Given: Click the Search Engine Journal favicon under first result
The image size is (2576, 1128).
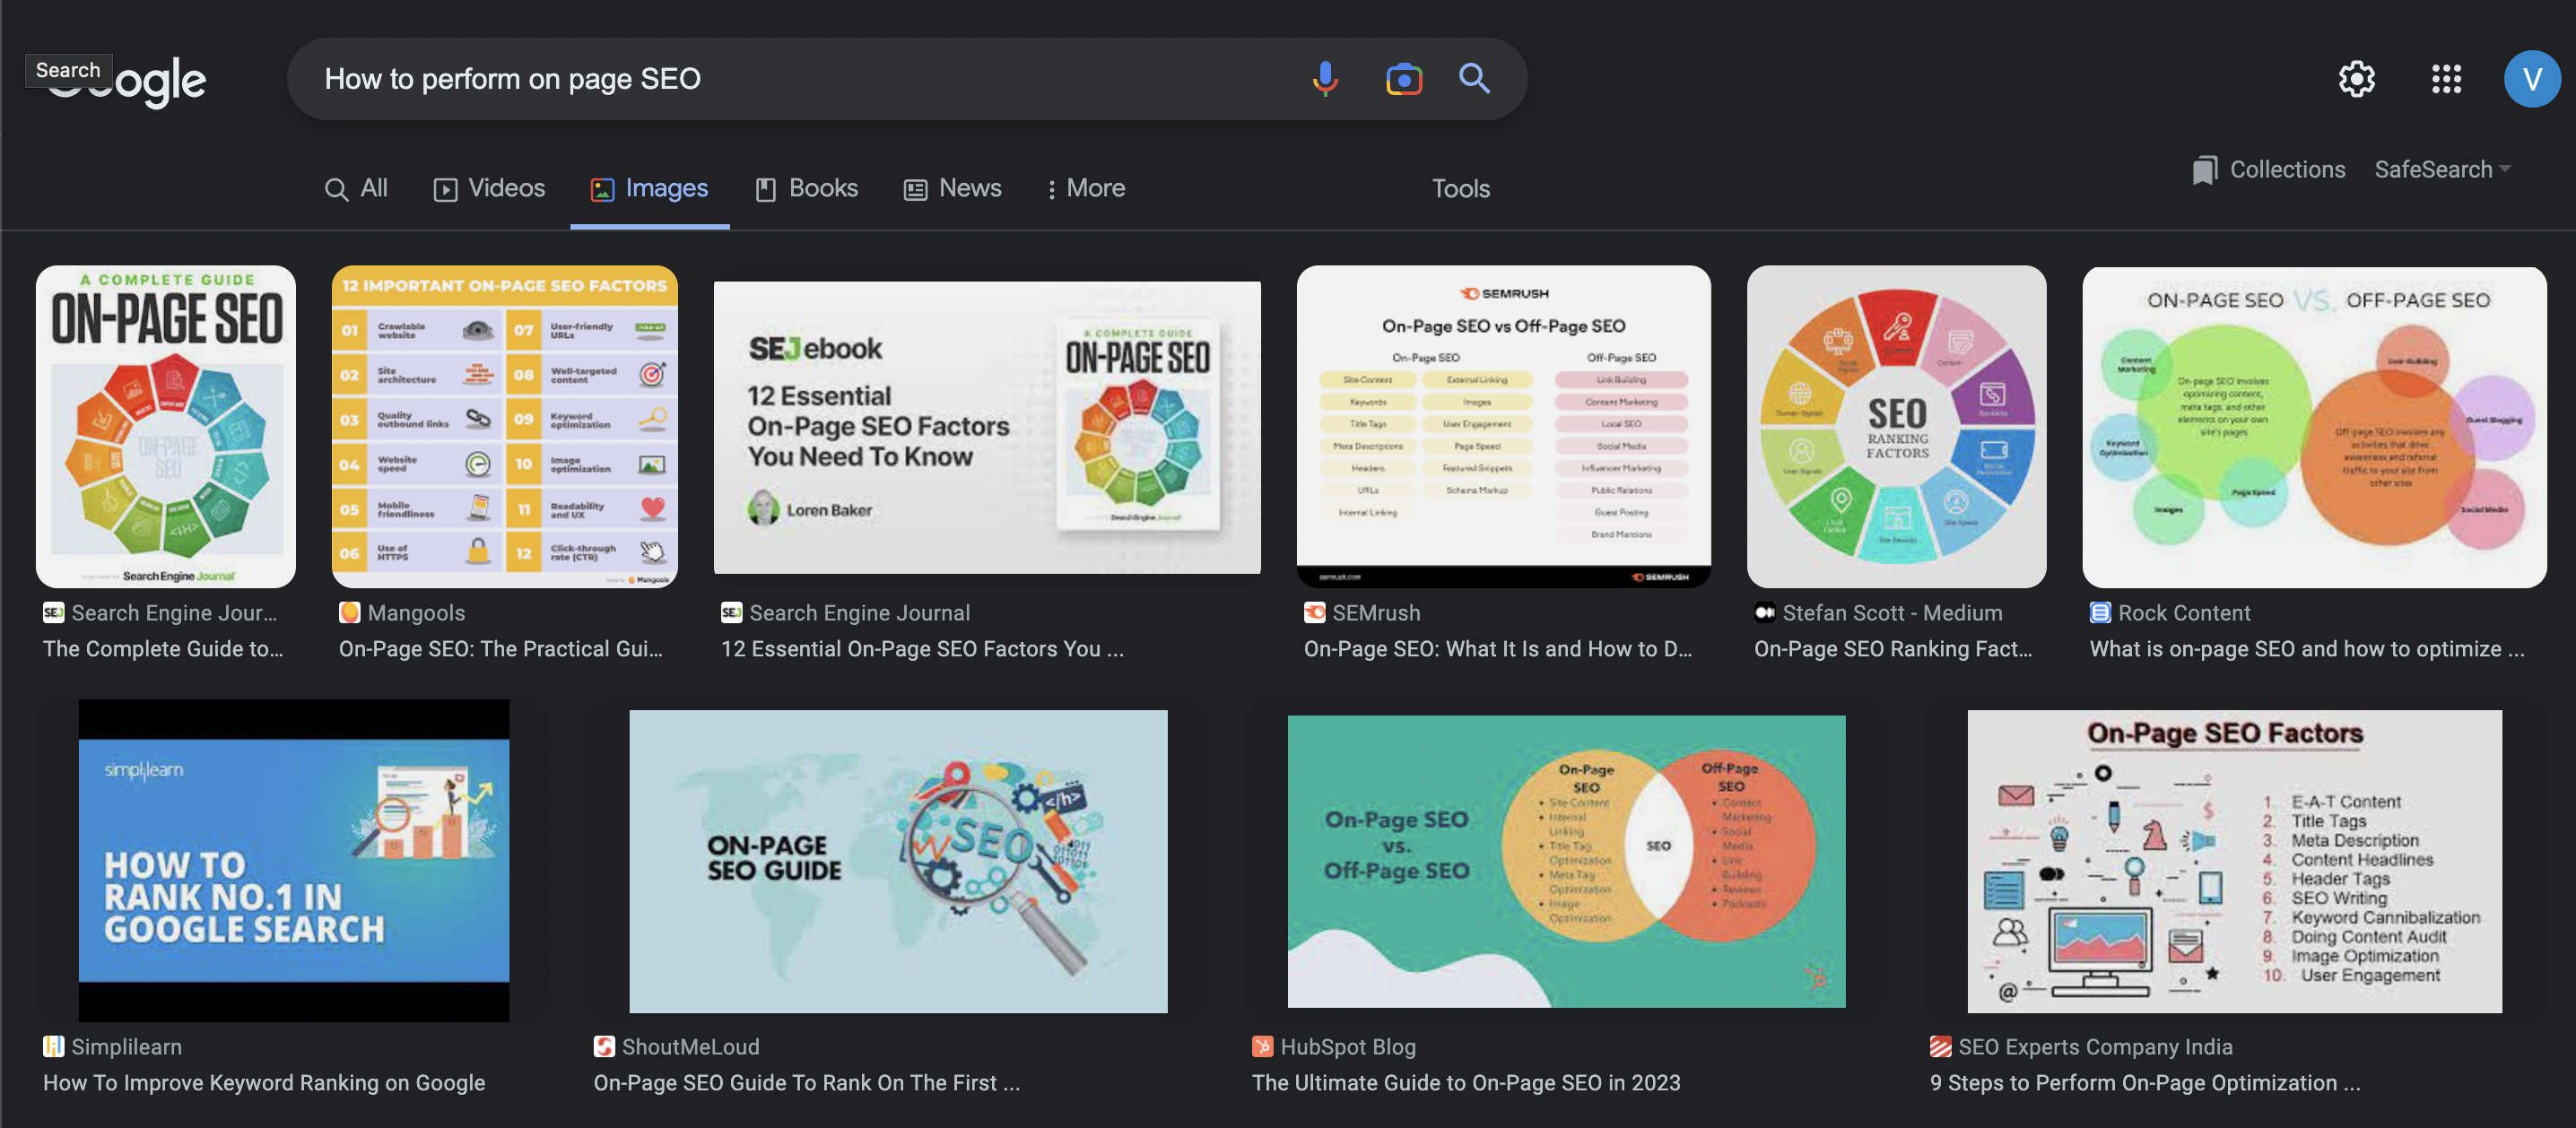Looking at the screenshot, I should click(x=53, y=613).
